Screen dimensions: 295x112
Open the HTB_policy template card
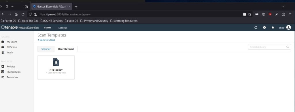click(x=56, y=67)
